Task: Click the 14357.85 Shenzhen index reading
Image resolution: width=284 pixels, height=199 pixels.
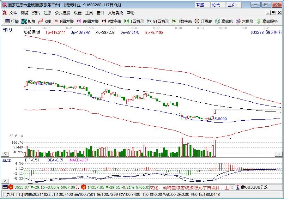Action: [x=96, y=187]
